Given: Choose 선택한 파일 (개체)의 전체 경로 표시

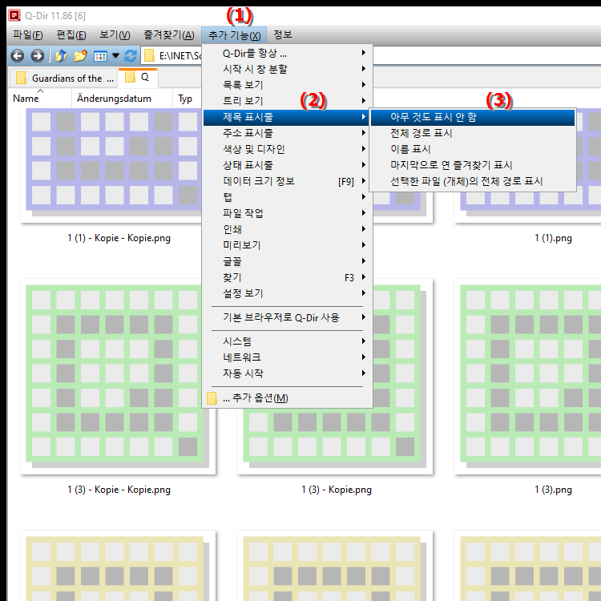Looking at the screenshot, I should (473, 181).
